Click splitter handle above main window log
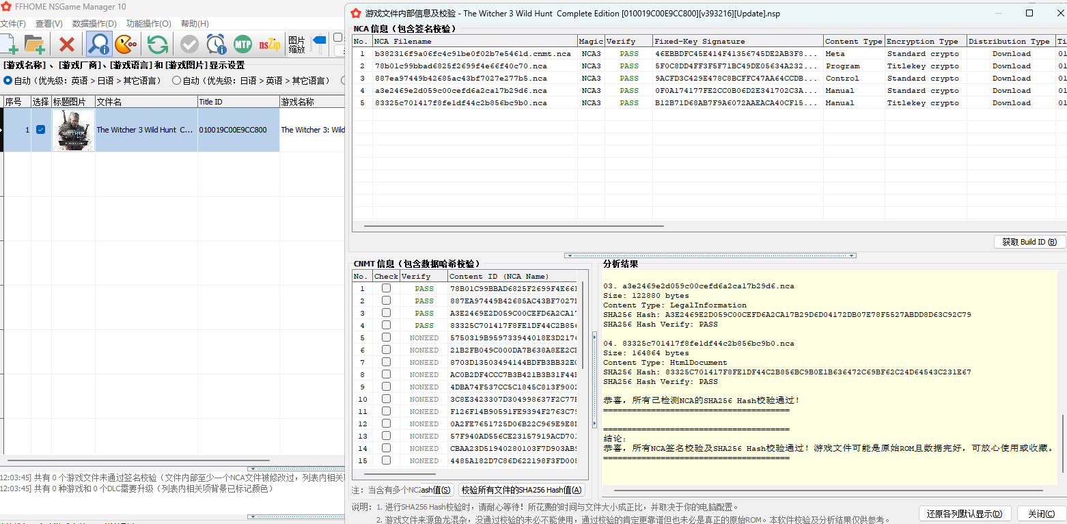The image size is (1067, 524). click(294, 469)
